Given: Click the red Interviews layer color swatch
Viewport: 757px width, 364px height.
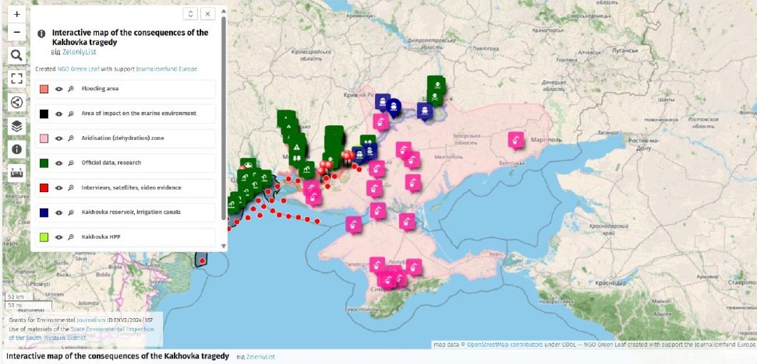Looking at the screenshot, I should pos(44,187).
